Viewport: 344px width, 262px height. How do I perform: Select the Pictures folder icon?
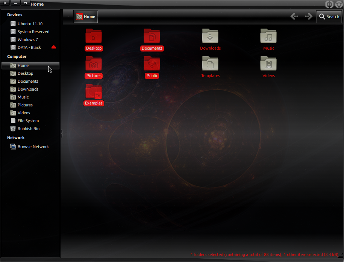94,64
